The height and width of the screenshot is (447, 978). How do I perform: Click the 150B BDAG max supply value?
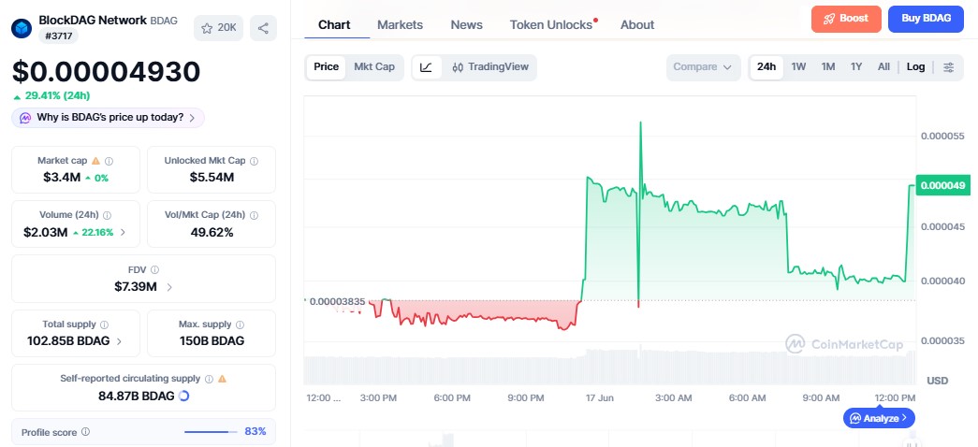[x=212, y=341]
